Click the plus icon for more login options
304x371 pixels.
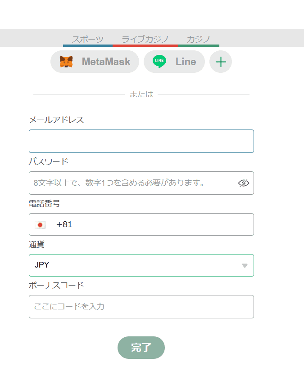[221, 62]
